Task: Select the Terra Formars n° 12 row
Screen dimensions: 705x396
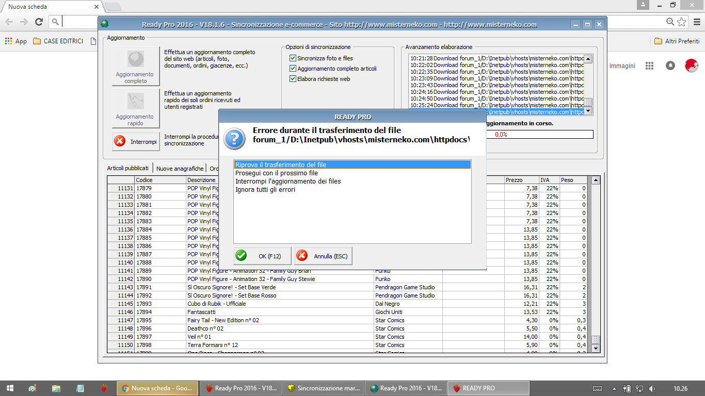Action: (x=347, y=345)
